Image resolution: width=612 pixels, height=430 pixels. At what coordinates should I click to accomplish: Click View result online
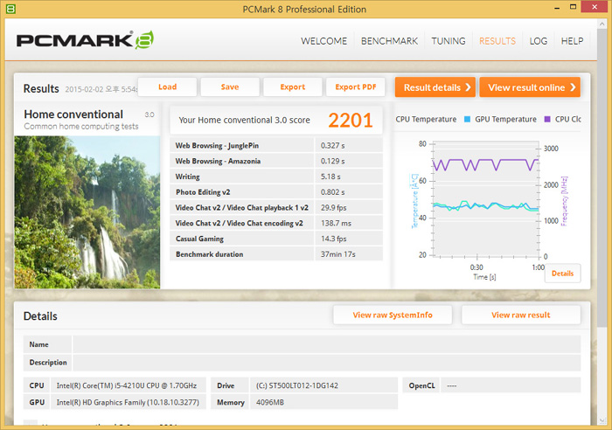pos(530,87)
